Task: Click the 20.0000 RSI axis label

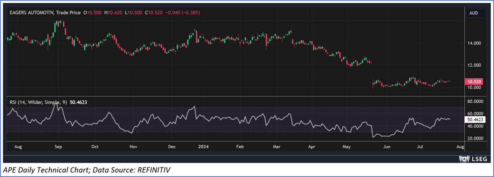Action: tap(475, 138)
